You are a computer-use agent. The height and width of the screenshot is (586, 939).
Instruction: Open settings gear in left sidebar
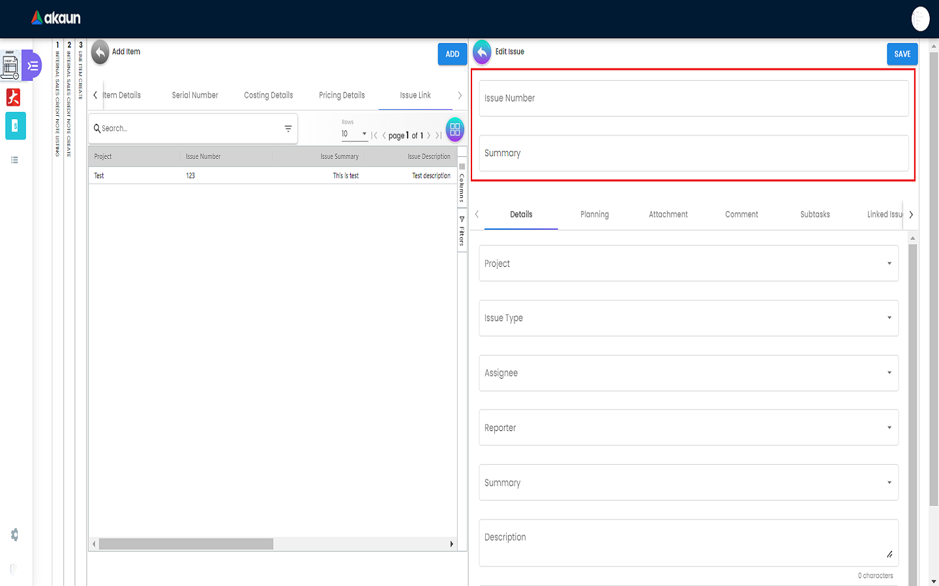coord(14,535)
